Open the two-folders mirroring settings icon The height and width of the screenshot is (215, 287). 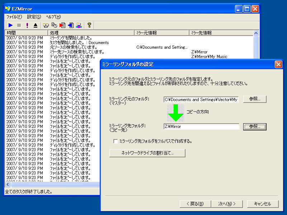(46, 25)
